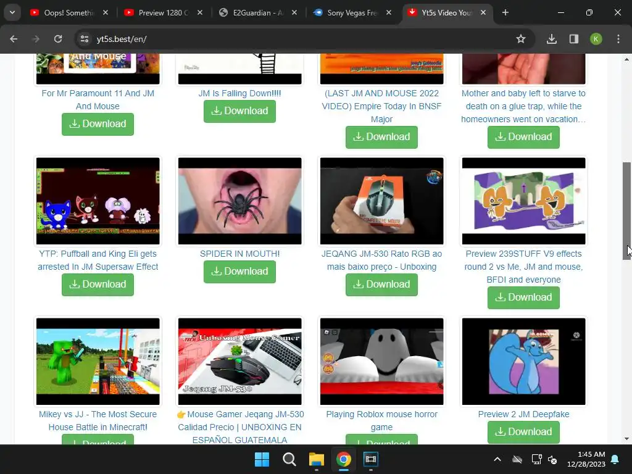Image resolution: width=632 pixels, height=474 pixels.
Task: View site information icon
Action: pos(85,39)
